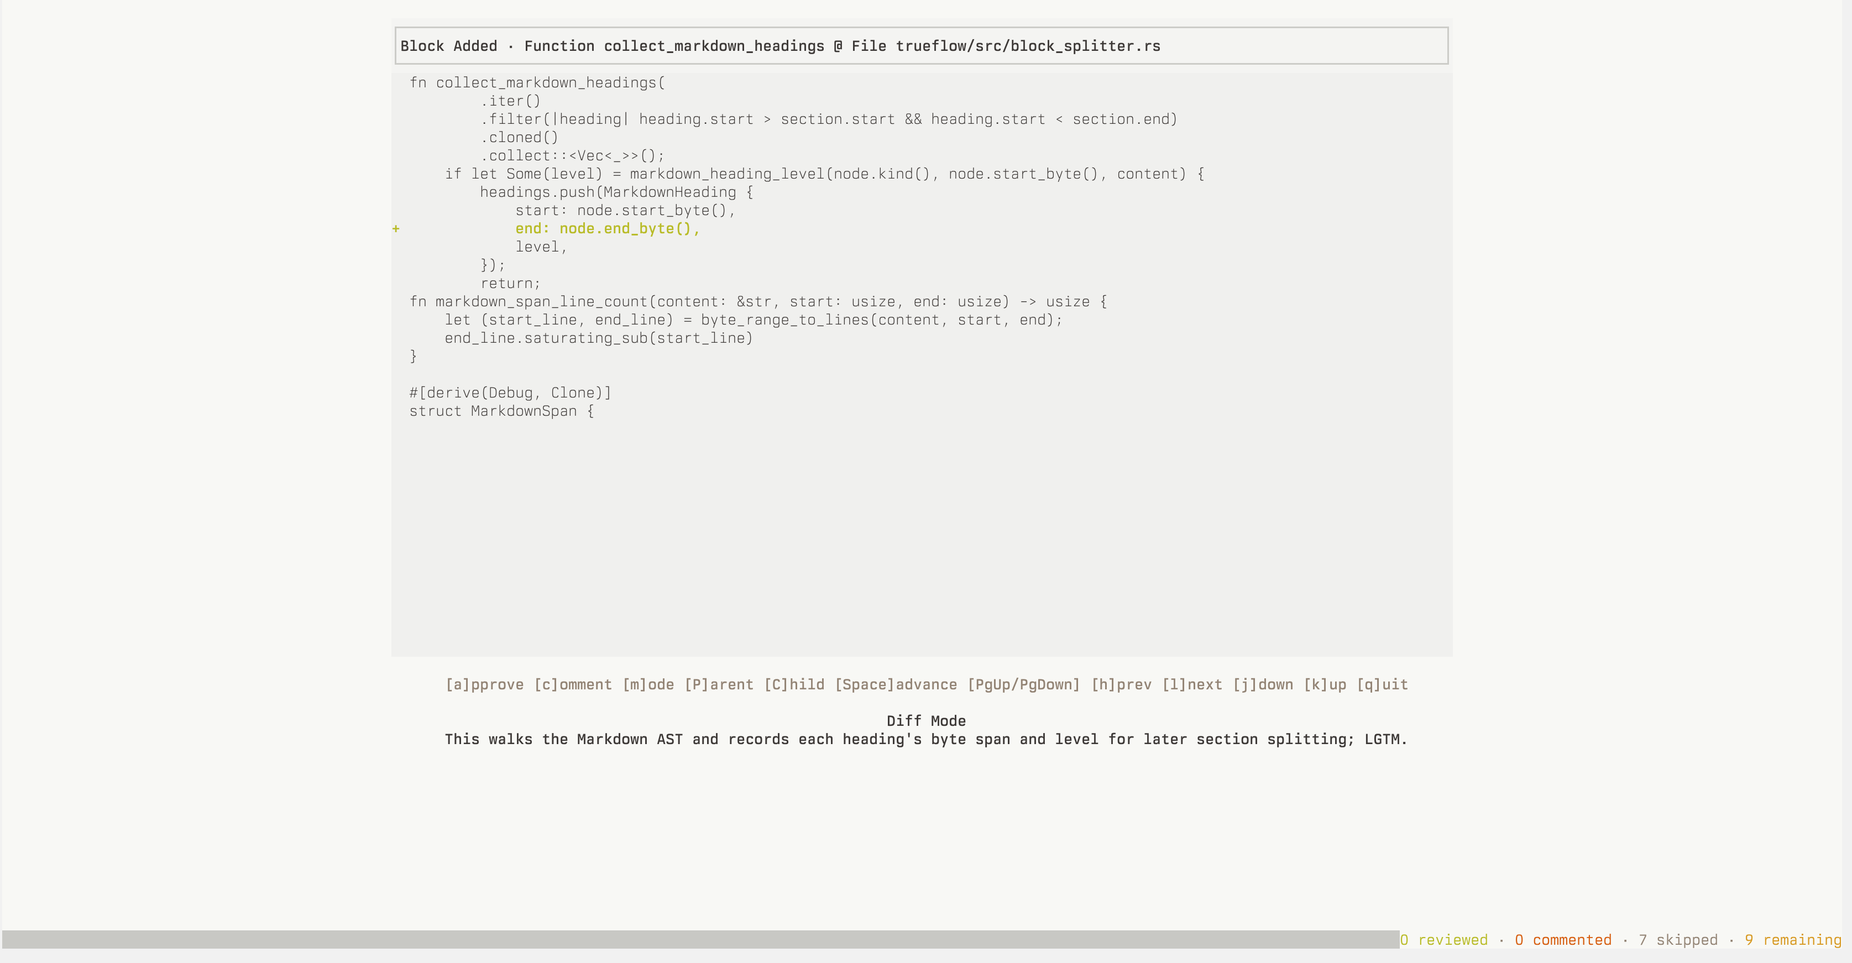Click the if let Some(level) line
Viewport: 1852px width, 963px height.
pos(825,174)
